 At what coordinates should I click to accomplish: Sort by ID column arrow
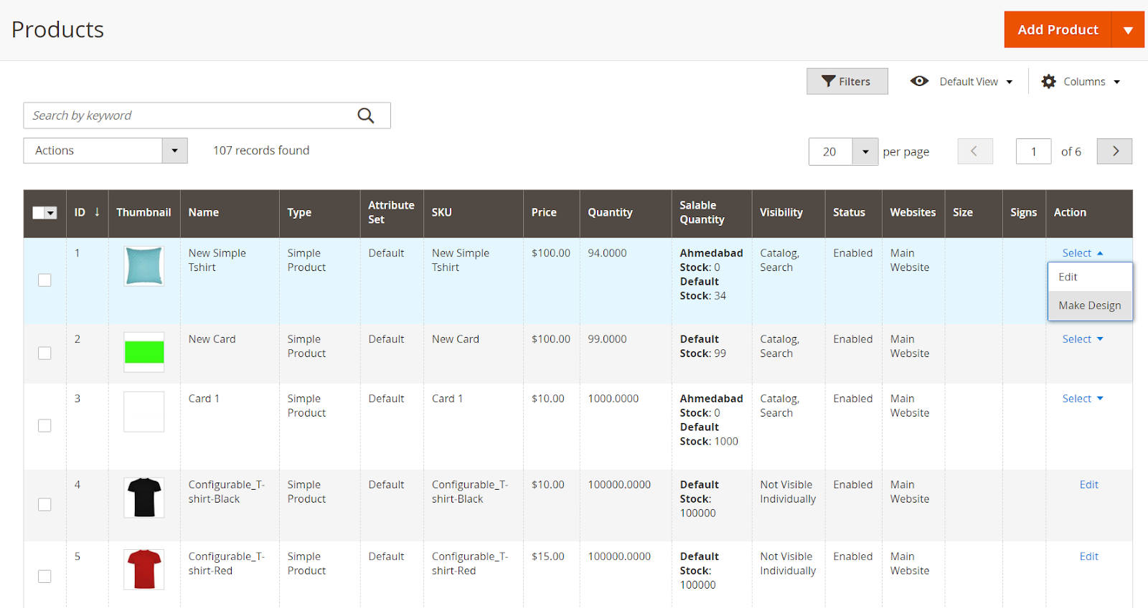click(97, 212)
